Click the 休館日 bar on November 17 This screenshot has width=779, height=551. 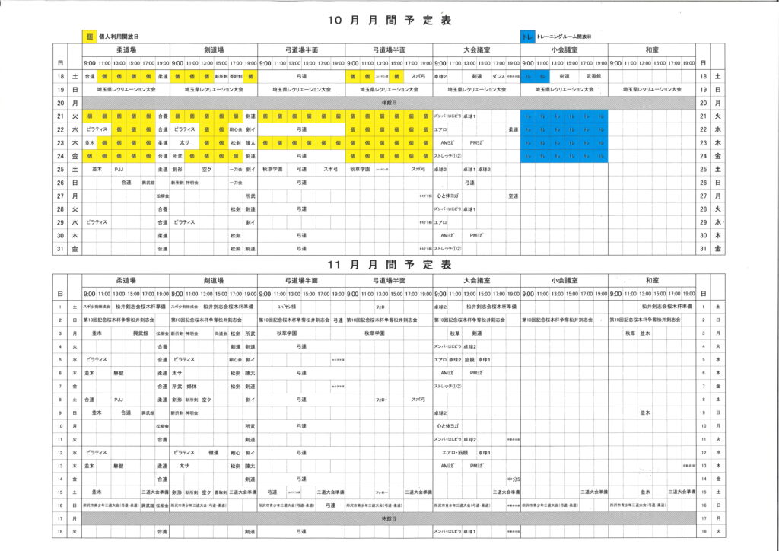389,518
